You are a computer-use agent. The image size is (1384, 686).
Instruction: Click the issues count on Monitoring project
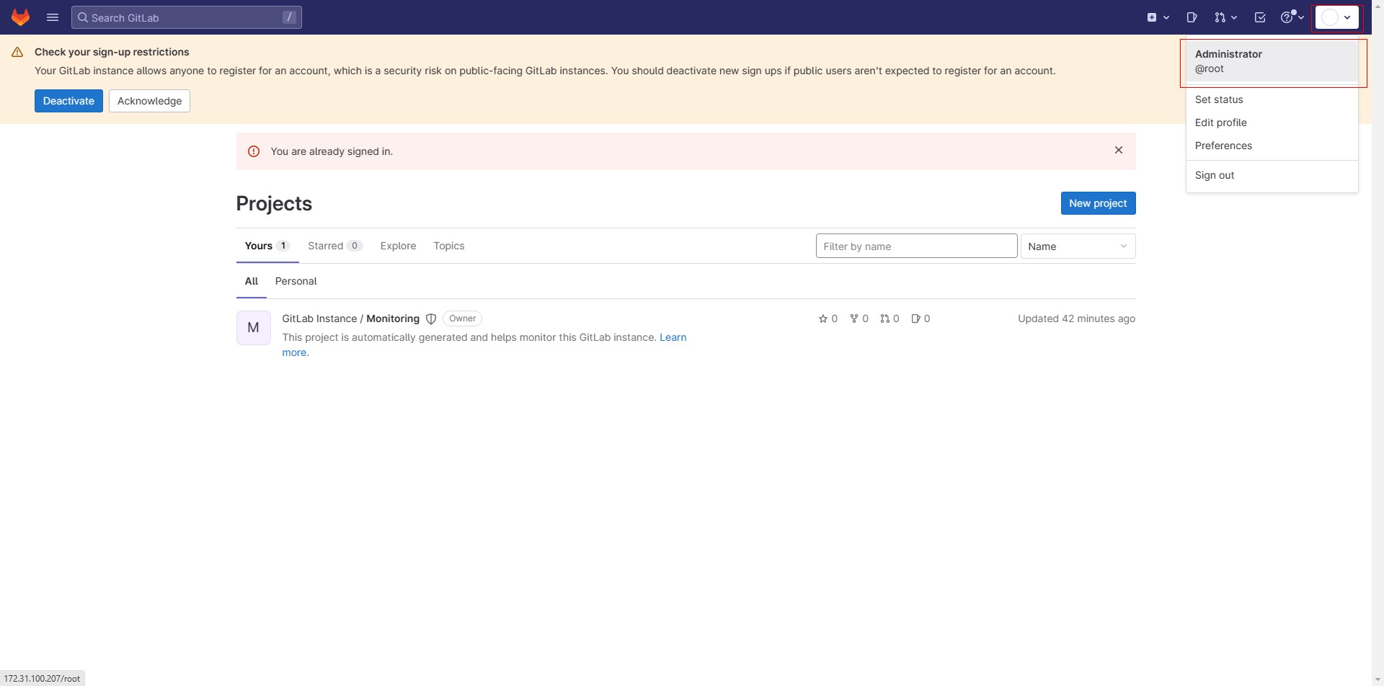[x=921, y=318]
